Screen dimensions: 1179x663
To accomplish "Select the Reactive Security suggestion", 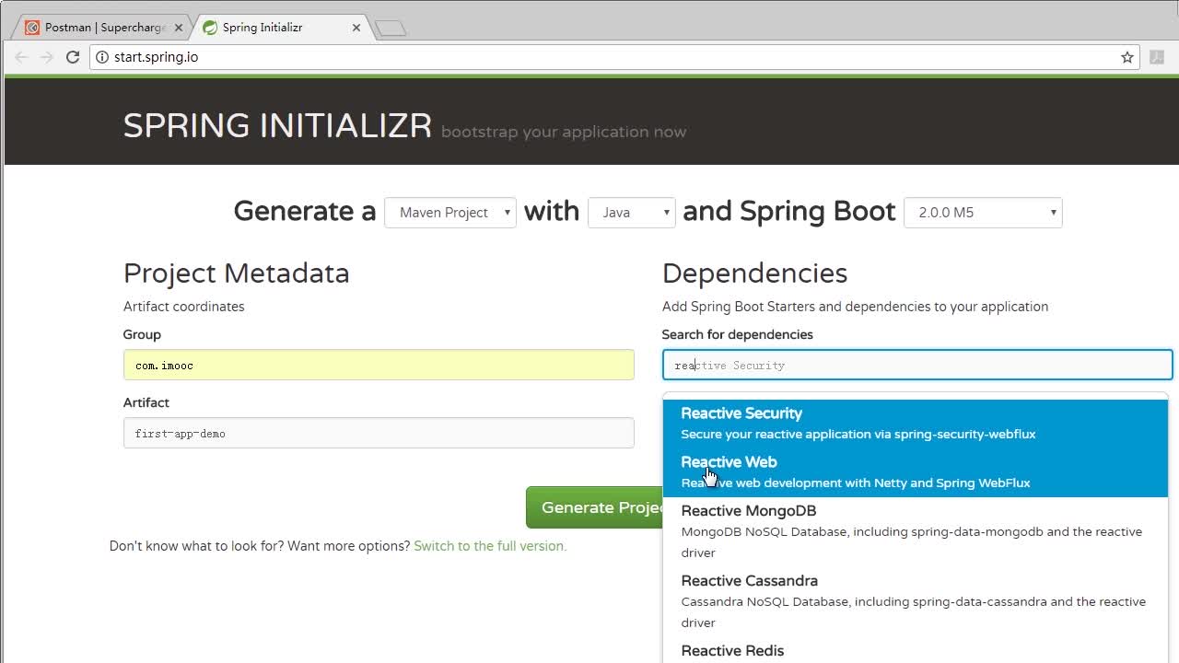I will pos(916,424).
